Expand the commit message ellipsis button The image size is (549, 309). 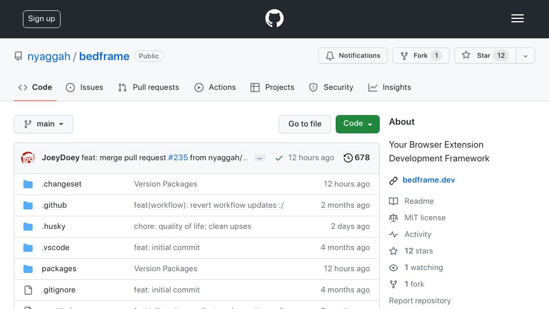click(x=260, y=158)
